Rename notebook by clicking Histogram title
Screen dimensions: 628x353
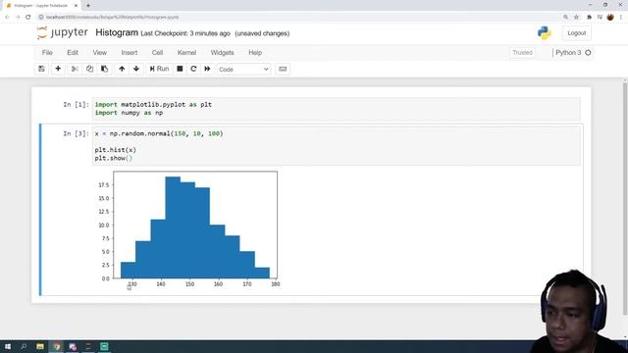pyautogui.click(x=117, y=32)
